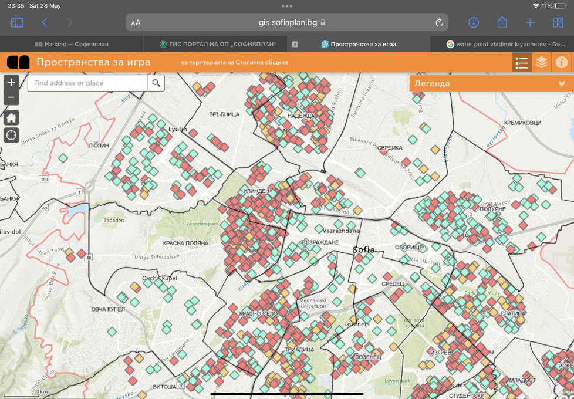Open the info panel
574x399 pixels.
point(562,62)
